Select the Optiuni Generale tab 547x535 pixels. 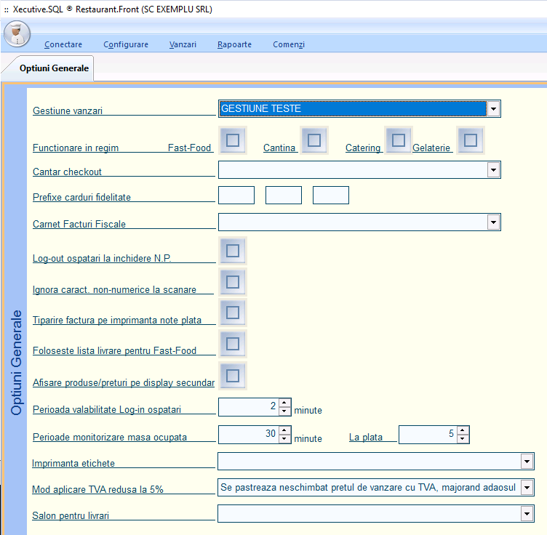pos(54,68)
